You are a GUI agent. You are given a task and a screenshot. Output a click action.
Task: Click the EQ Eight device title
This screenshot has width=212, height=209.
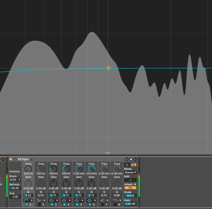[23, 159]
